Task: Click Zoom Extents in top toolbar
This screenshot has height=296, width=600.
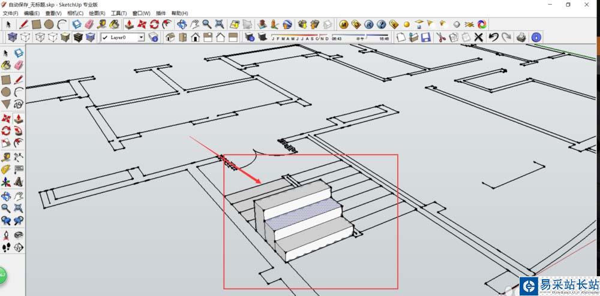Action: (x=219, y=25)
